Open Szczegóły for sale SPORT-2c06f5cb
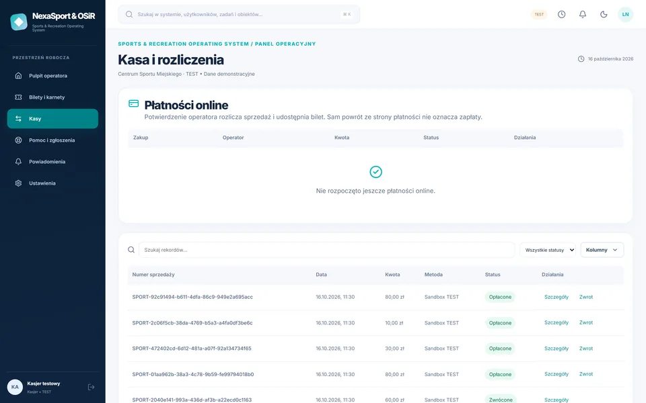 tap(557, 323)
